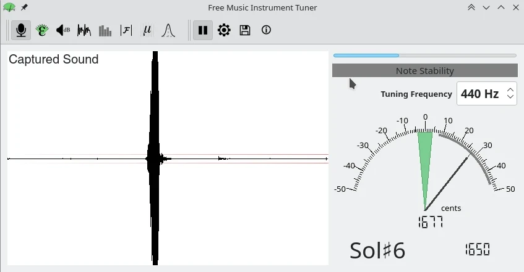Toggle the waveform sample view icon

(x=84, y=30)
